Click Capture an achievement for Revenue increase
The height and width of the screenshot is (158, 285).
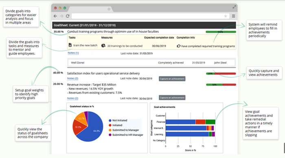[172, 98]
